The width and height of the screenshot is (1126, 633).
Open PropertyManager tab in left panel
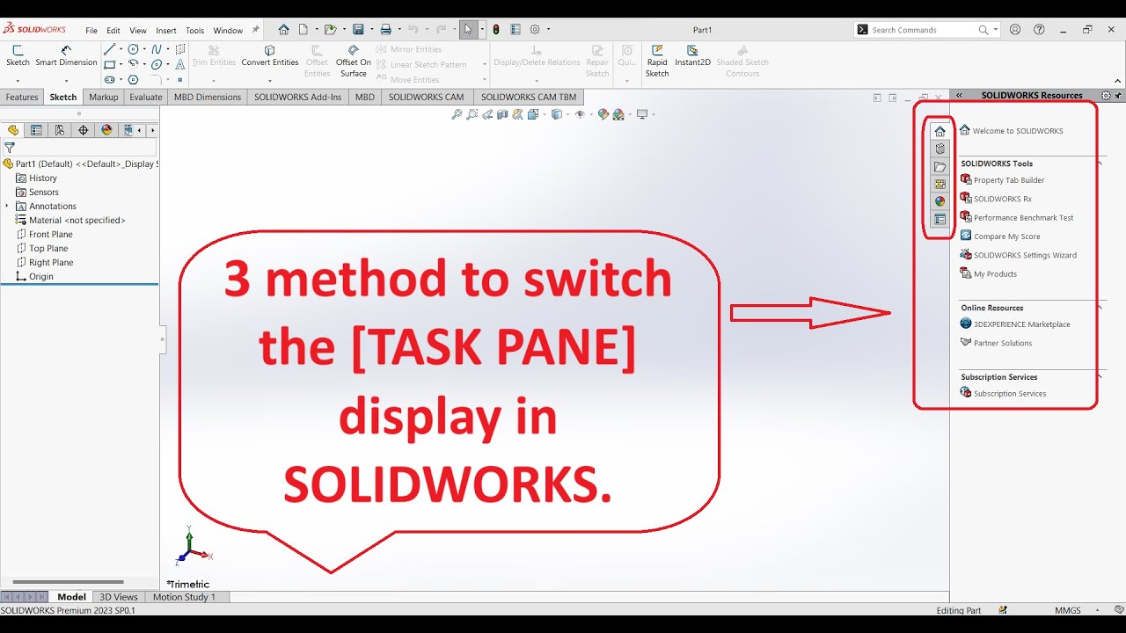36,130
